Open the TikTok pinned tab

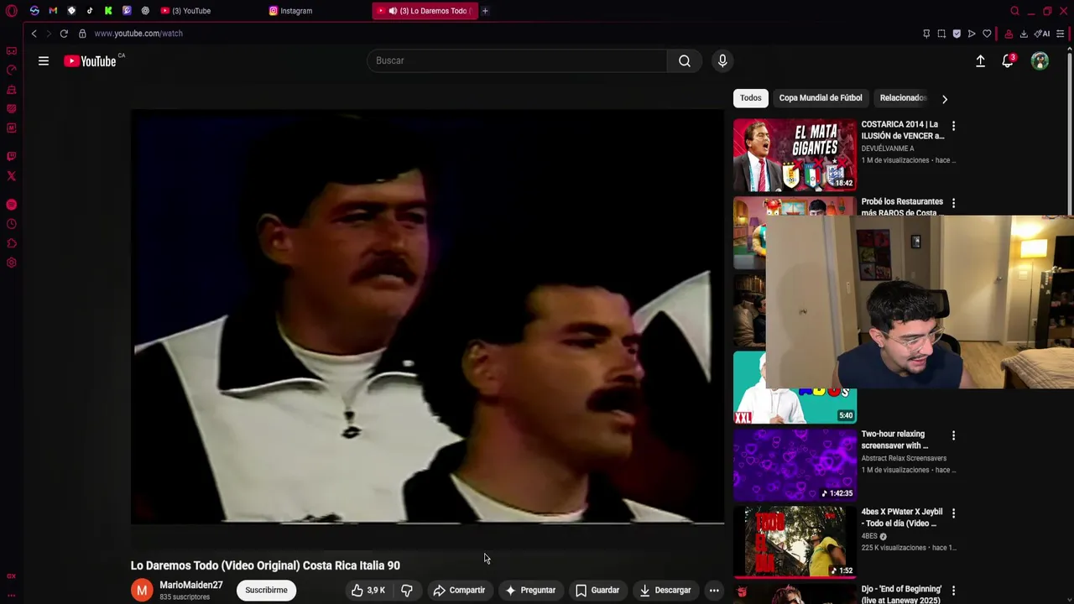click(90, 11)
